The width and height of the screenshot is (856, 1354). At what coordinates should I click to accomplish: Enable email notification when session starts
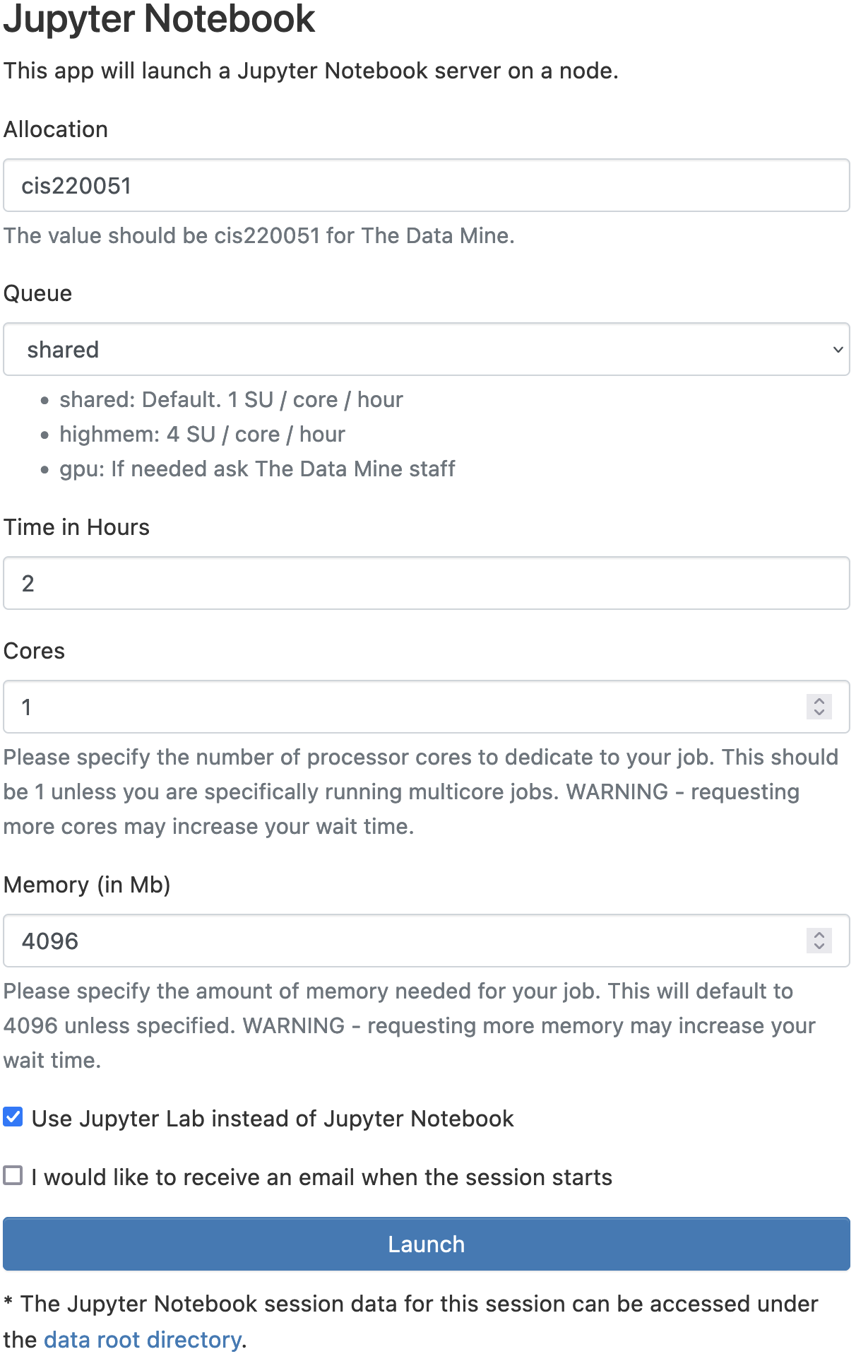[x=12, y=1177]
